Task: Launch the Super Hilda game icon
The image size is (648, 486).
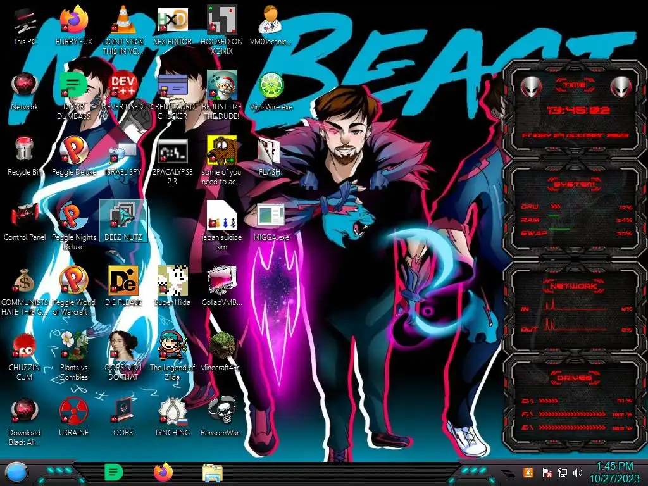Action: click(x=172, y=286)
